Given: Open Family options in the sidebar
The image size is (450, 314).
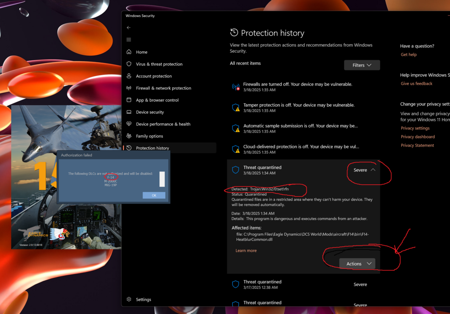Looking at the screenshot, I should point(128,136).
